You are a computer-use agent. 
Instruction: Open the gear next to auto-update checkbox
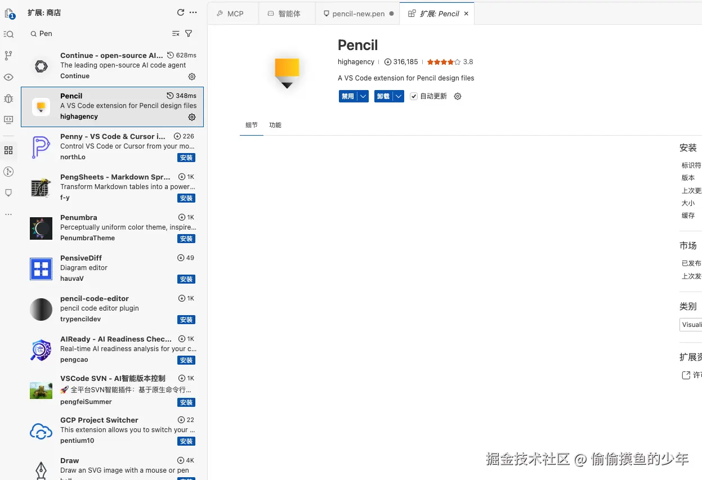pos(458,96)
